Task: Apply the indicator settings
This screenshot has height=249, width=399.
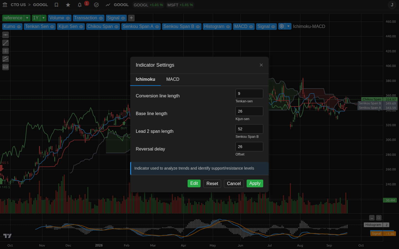Action: [255, 183]
